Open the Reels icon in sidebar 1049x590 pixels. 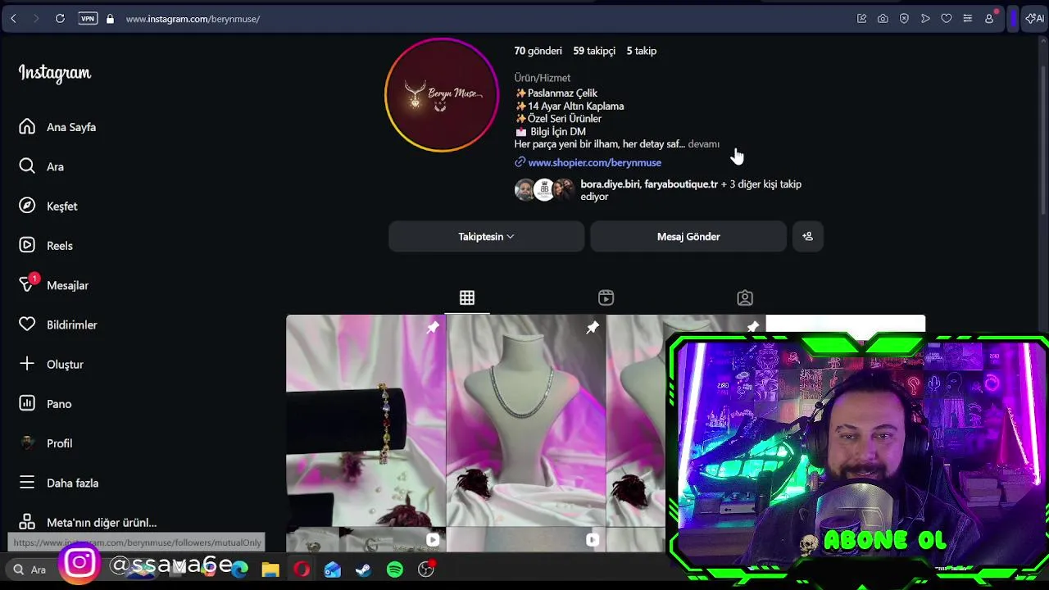[27, 245]
